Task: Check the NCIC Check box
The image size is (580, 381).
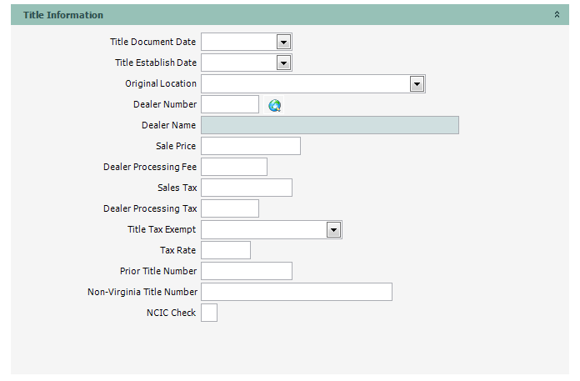Action: [x=209, y=313]
